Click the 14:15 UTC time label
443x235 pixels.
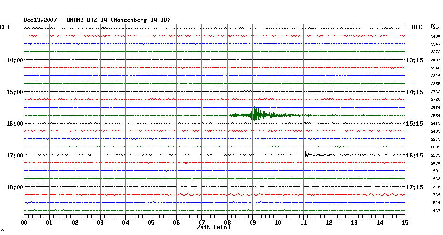point(414,92)
